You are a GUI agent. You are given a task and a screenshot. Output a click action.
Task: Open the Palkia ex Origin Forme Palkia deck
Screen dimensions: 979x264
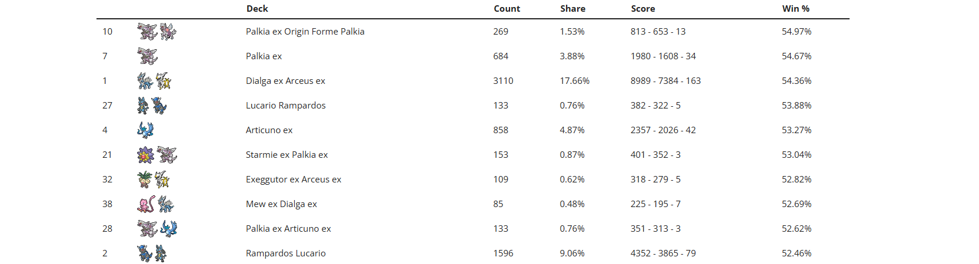(x=305, y=32)
